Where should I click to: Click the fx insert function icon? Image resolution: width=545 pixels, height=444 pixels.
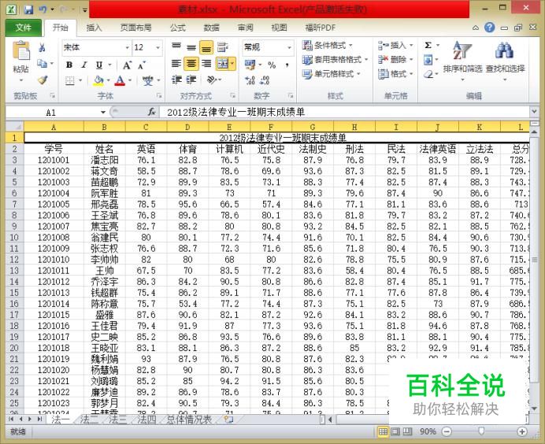pos(151,112)
